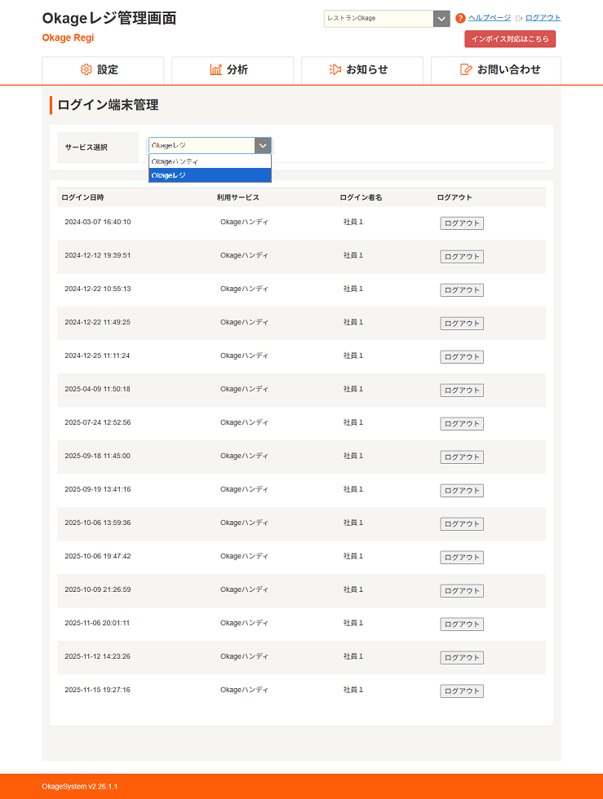Click the Okageレジ管理画面 page title
This screenshot has height=799, width=603.
click(109, 18)
